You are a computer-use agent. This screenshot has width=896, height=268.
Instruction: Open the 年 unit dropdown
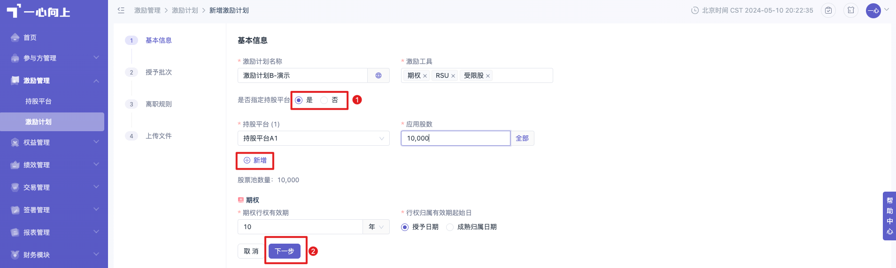click(x=376, y=227)
